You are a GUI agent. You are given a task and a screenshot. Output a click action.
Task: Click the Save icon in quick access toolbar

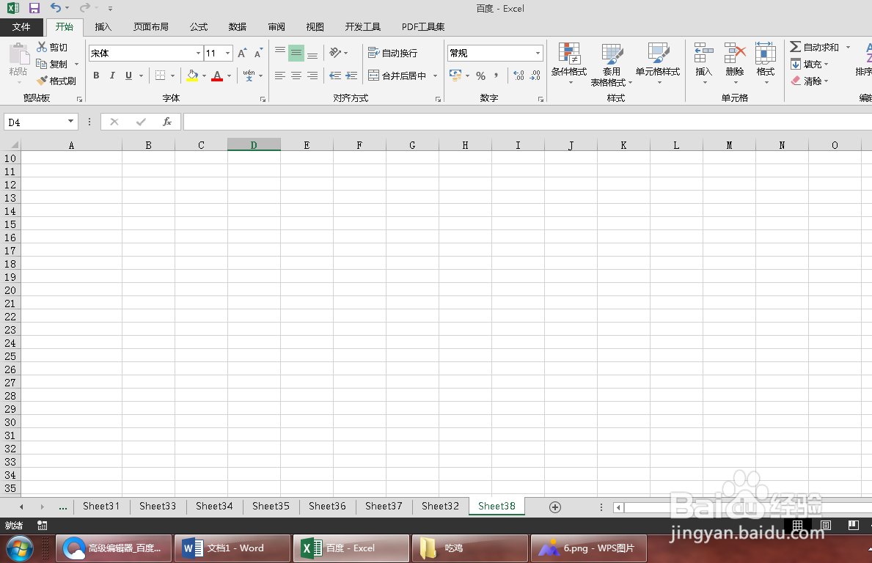click(34, 8)
